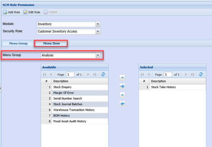Click the Edit Role toolbar button
Viewport: 212px width, 147px height.
point(32,12)
